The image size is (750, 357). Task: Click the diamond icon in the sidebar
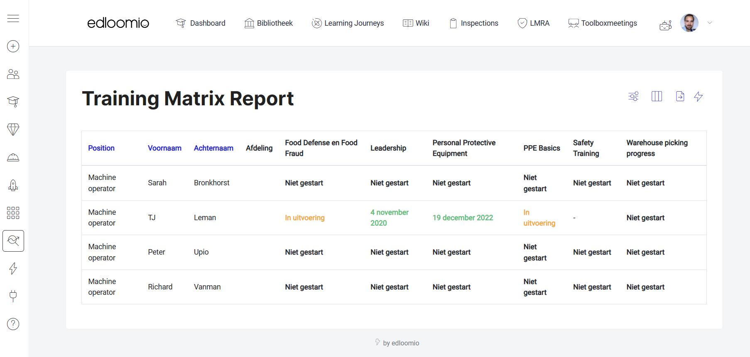pos(13,129)
